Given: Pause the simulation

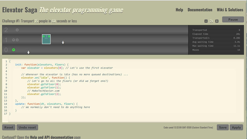Looking at the screenshot, I should [233, 19].
